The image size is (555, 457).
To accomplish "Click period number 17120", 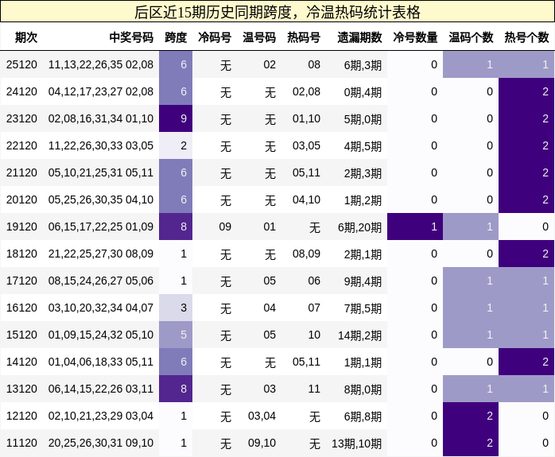I will [x=21, y=281].
